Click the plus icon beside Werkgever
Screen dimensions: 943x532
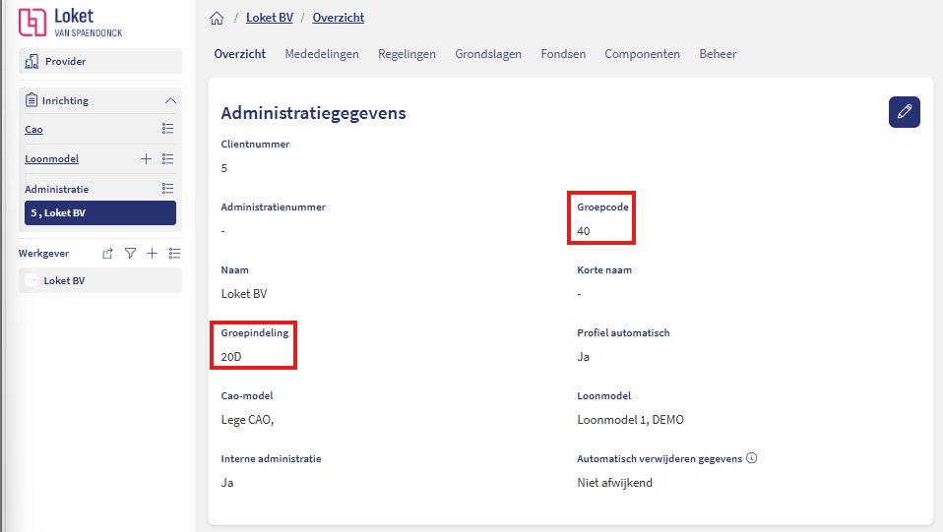pyautogui.click(x=153, y=254)
